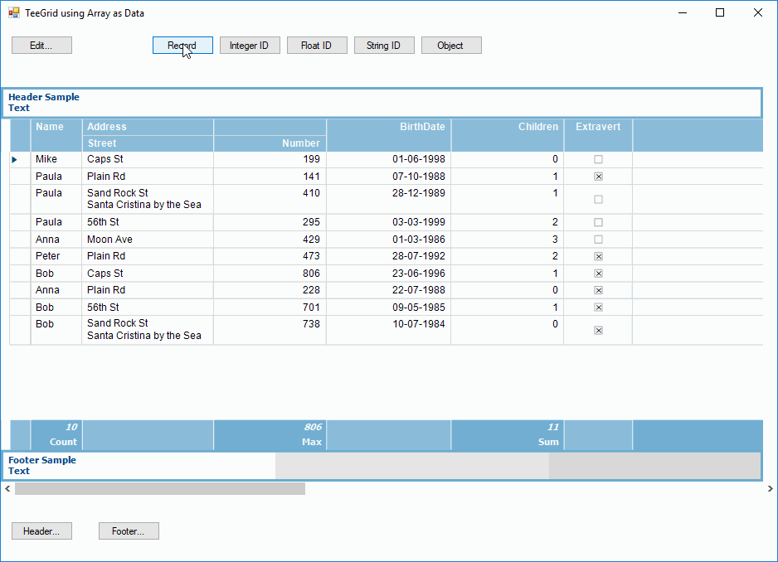
Task: Select the Name column header
Action: click(56, 128)
